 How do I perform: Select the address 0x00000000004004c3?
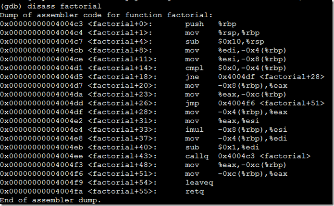click(41, 24)
